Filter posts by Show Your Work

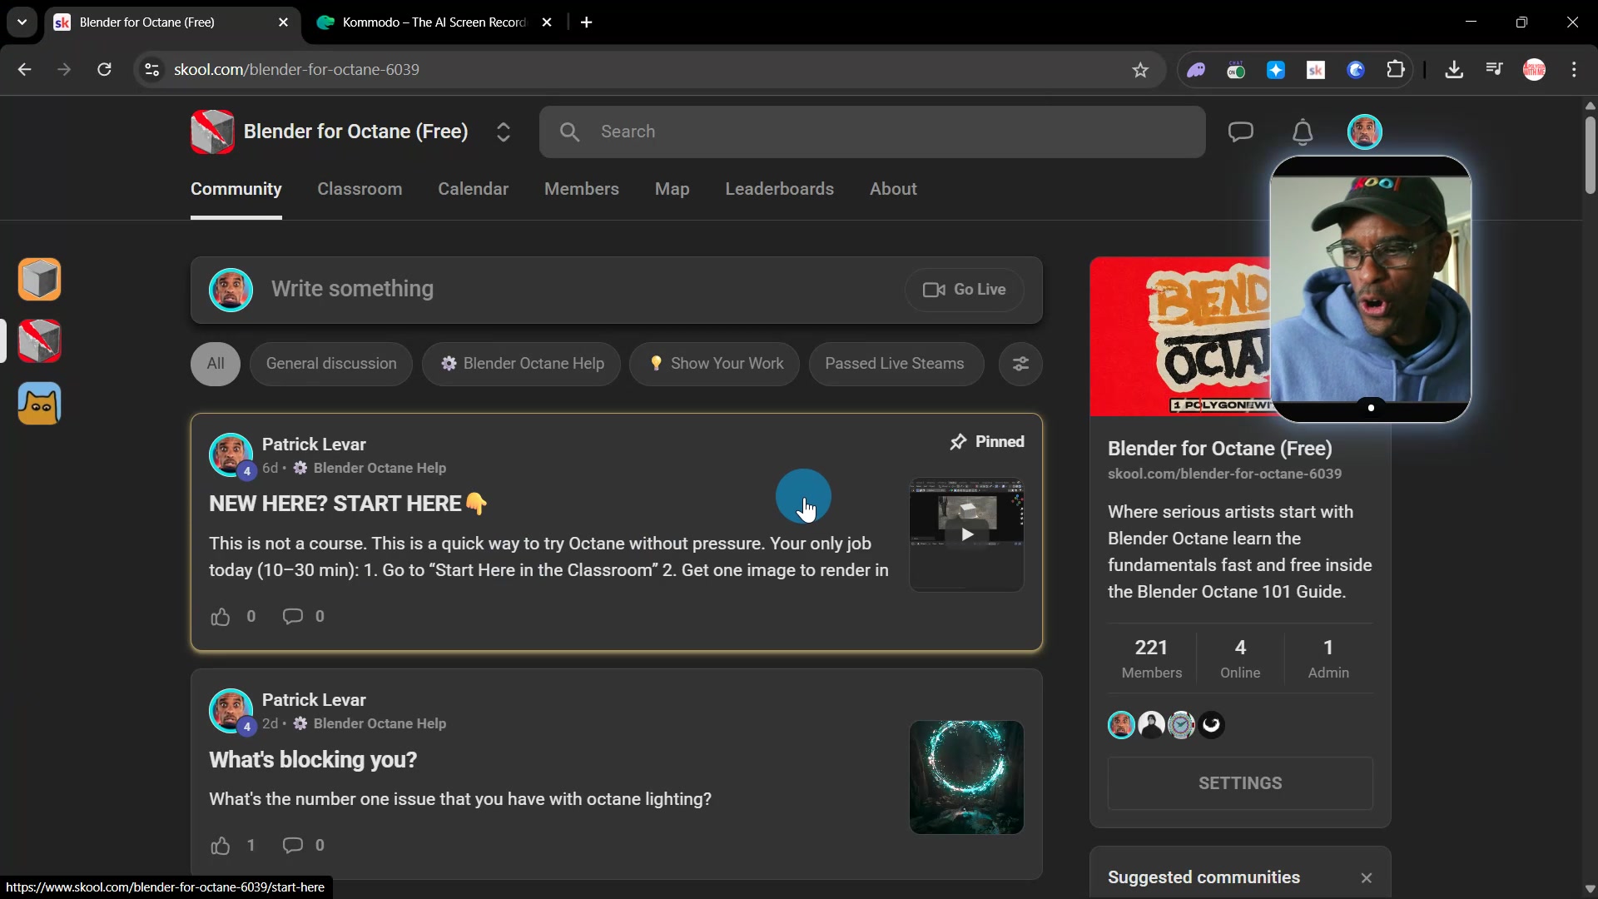(x=715, y=364)
